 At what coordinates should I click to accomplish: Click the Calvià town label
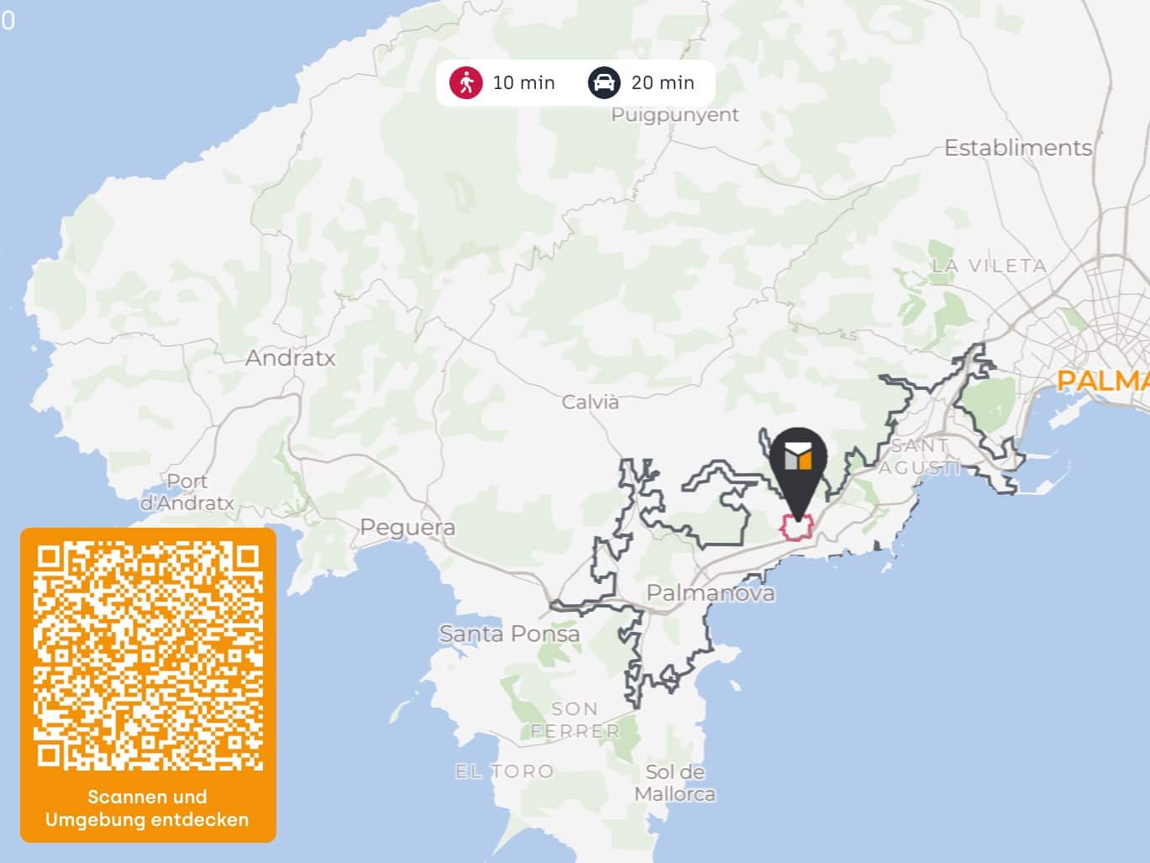(591, 402)
